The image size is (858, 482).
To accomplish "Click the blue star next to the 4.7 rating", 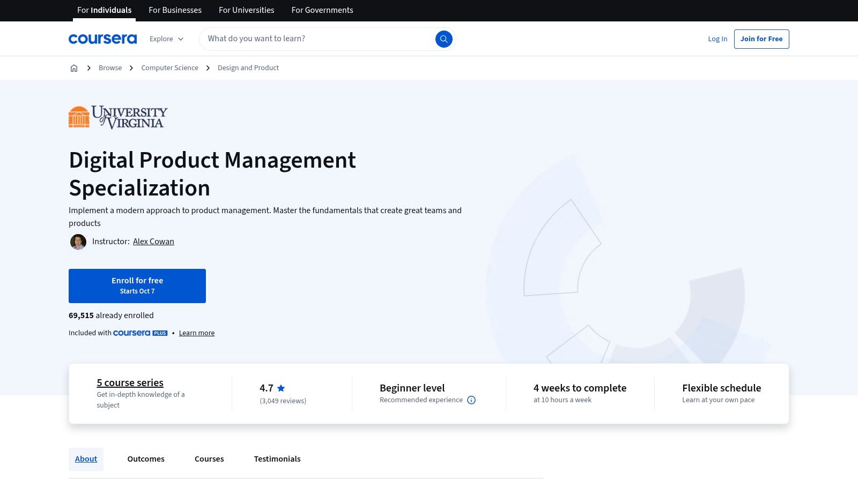I will point(281,388).
